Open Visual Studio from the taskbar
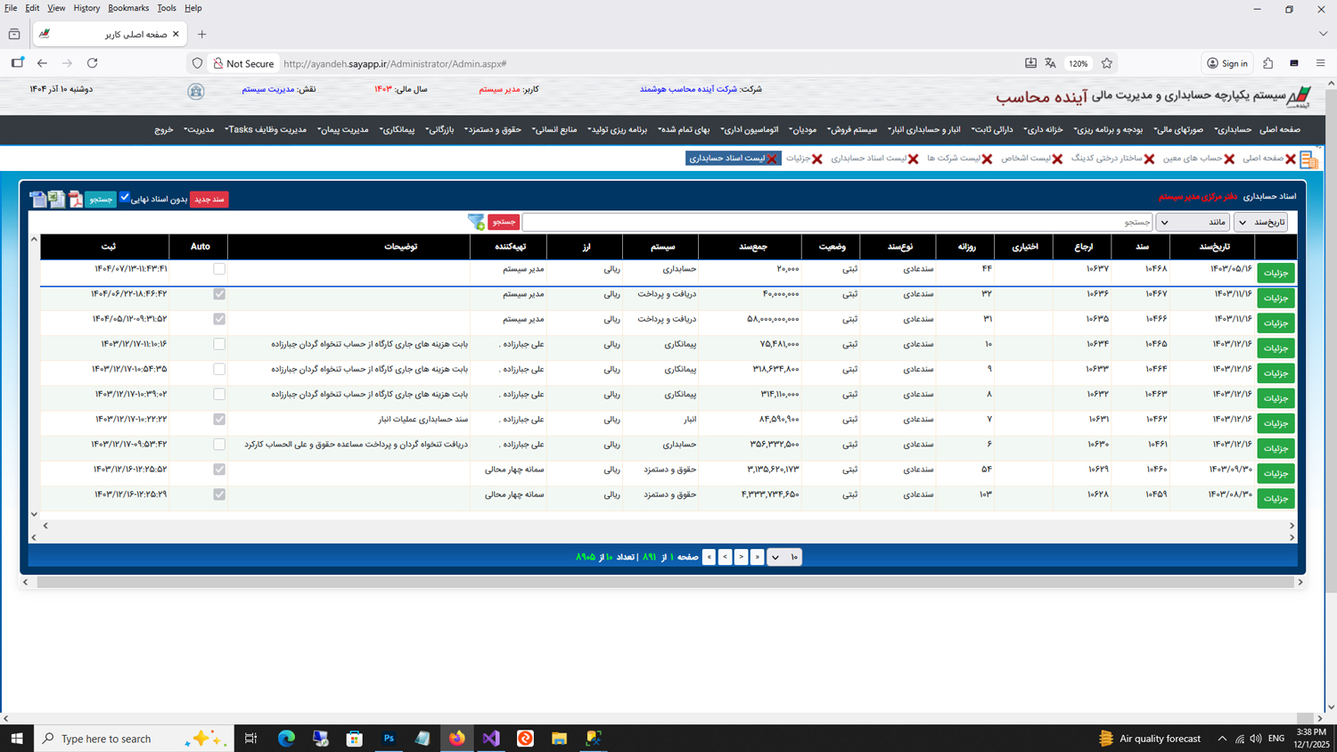This screenshot has height=752, width=1337. click(491, 738)
